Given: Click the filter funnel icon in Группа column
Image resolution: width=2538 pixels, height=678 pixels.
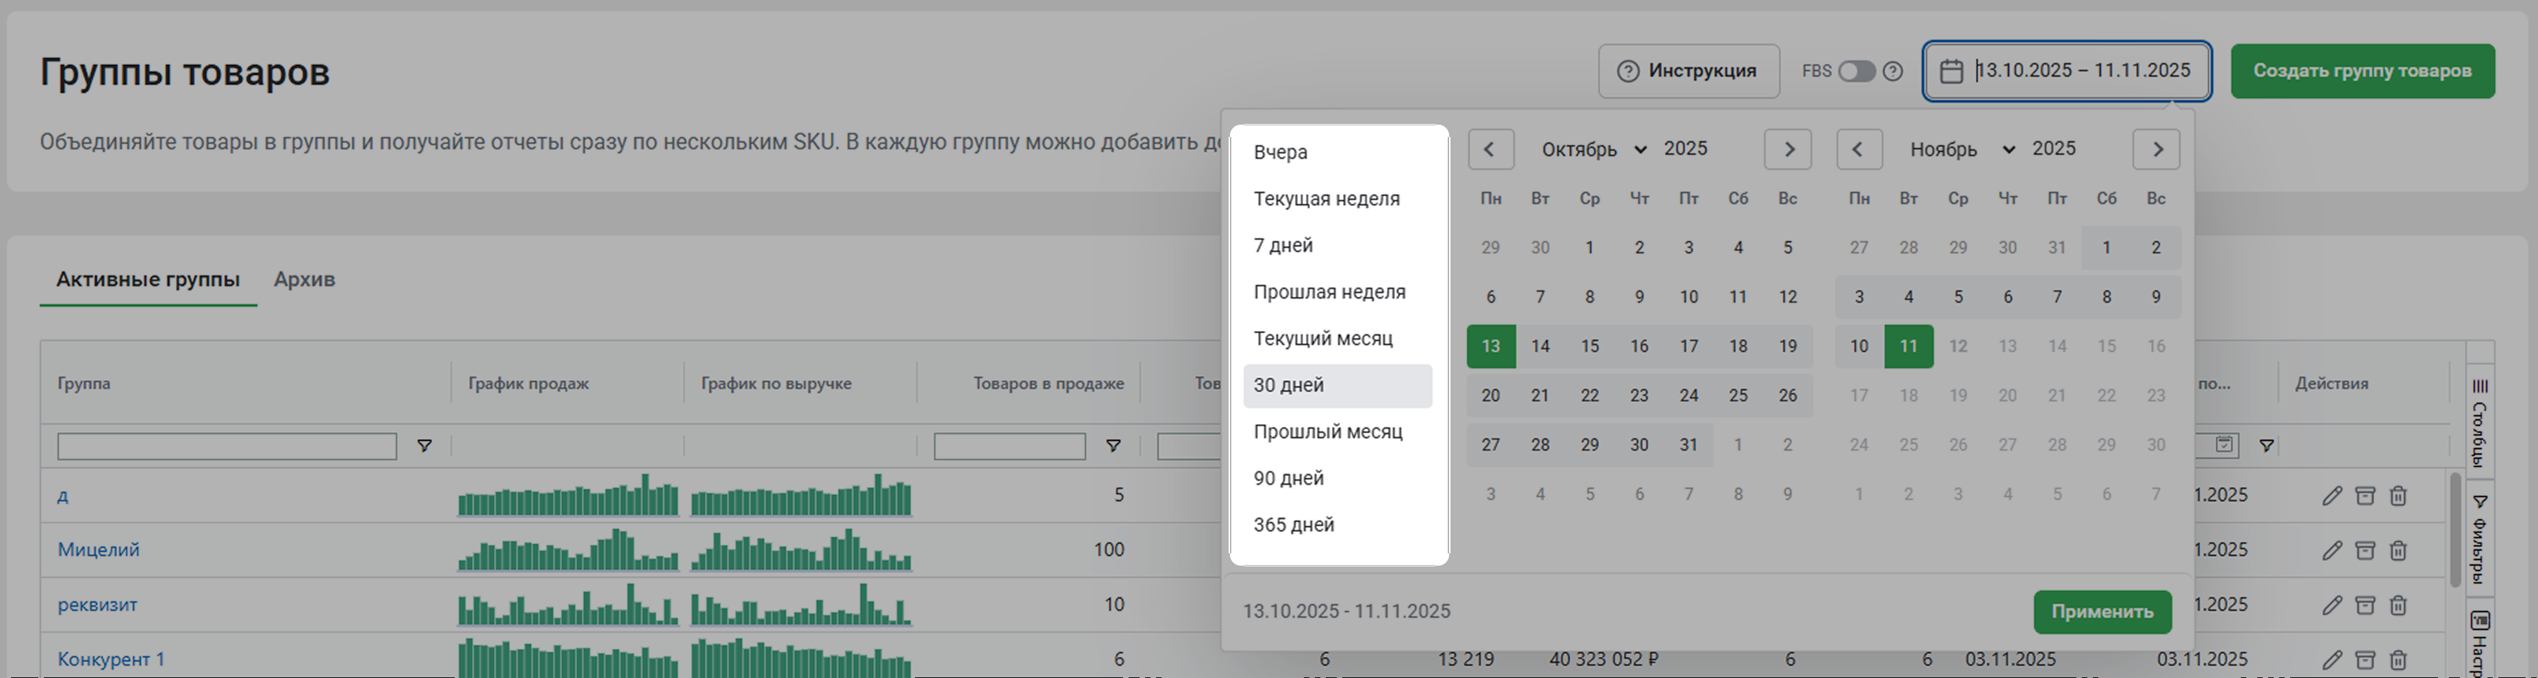Looking at the screenshot, I should [x=425, y=447].
